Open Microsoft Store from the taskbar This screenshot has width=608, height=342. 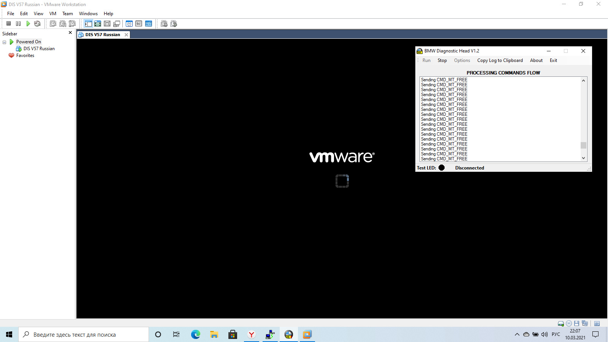(233, 334)
